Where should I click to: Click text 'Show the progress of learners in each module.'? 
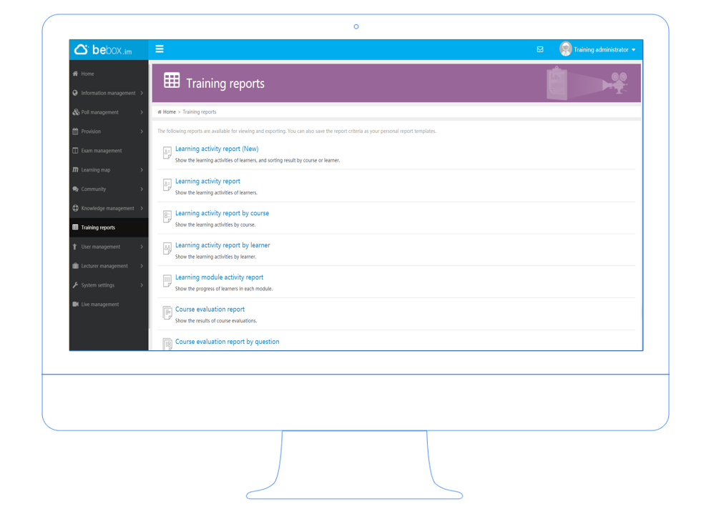click(224, 289)
